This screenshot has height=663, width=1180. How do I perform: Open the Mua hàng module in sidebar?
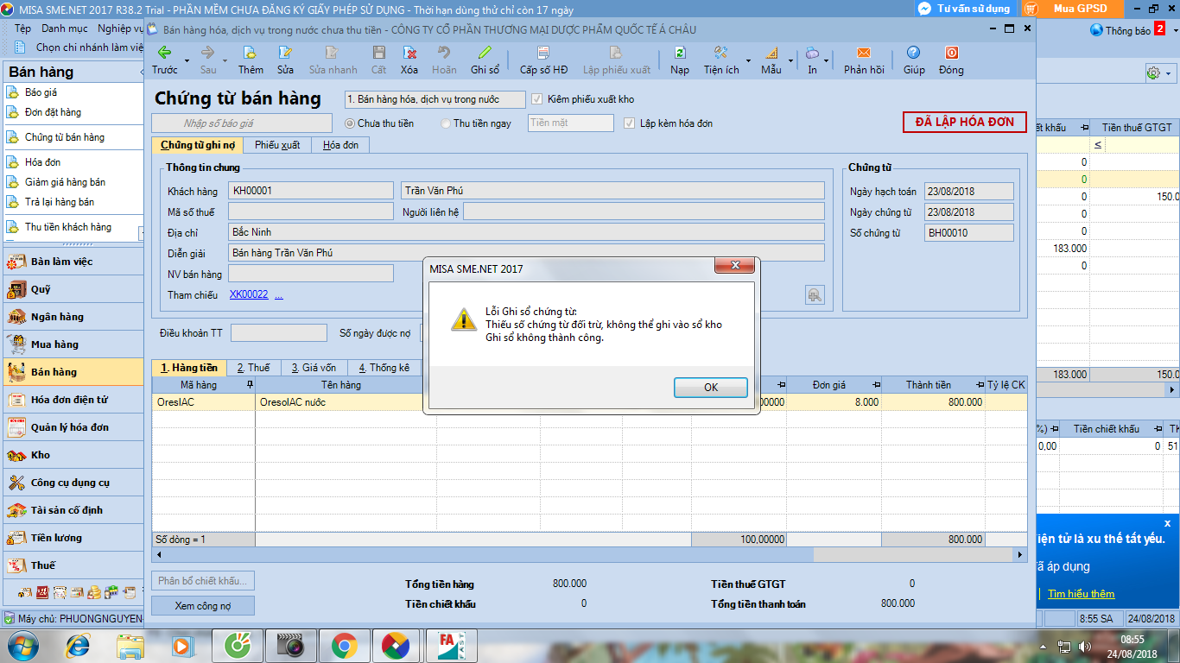point(74,344)
